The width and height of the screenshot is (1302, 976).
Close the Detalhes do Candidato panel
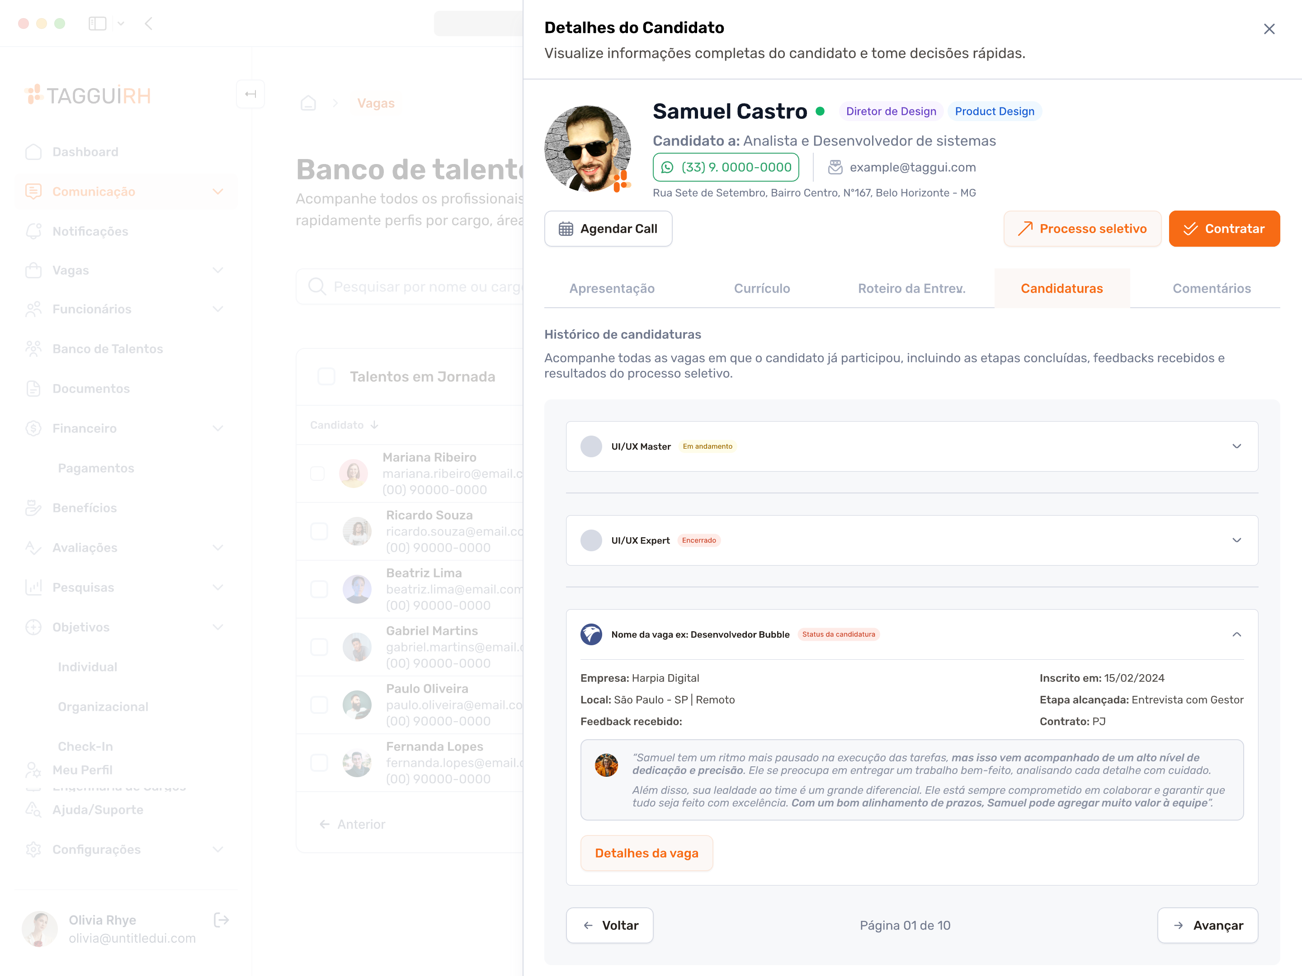click(x=1269, y=29)
